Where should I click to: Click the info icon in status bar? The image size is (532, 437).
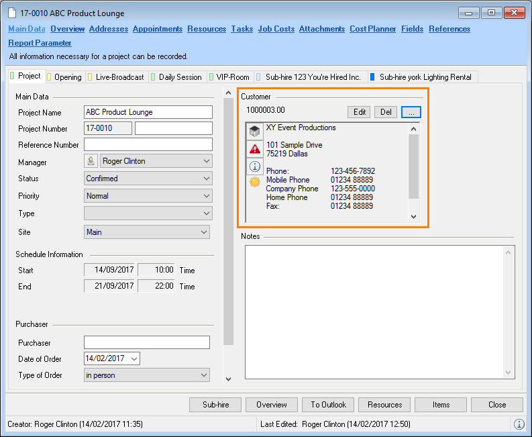click(x=519, y=424)
